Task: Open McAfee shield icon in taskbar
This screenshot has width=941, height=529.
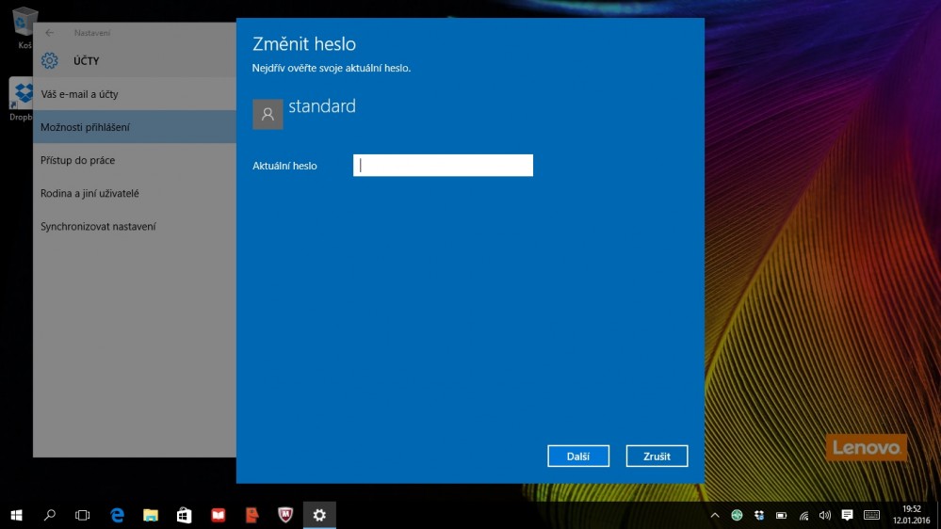Action: click(285, 515)
